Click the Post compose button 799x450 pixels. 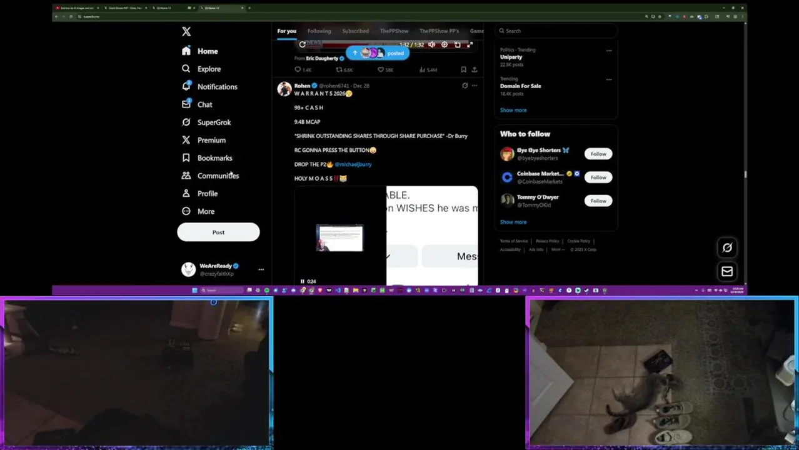click(218, 232)
